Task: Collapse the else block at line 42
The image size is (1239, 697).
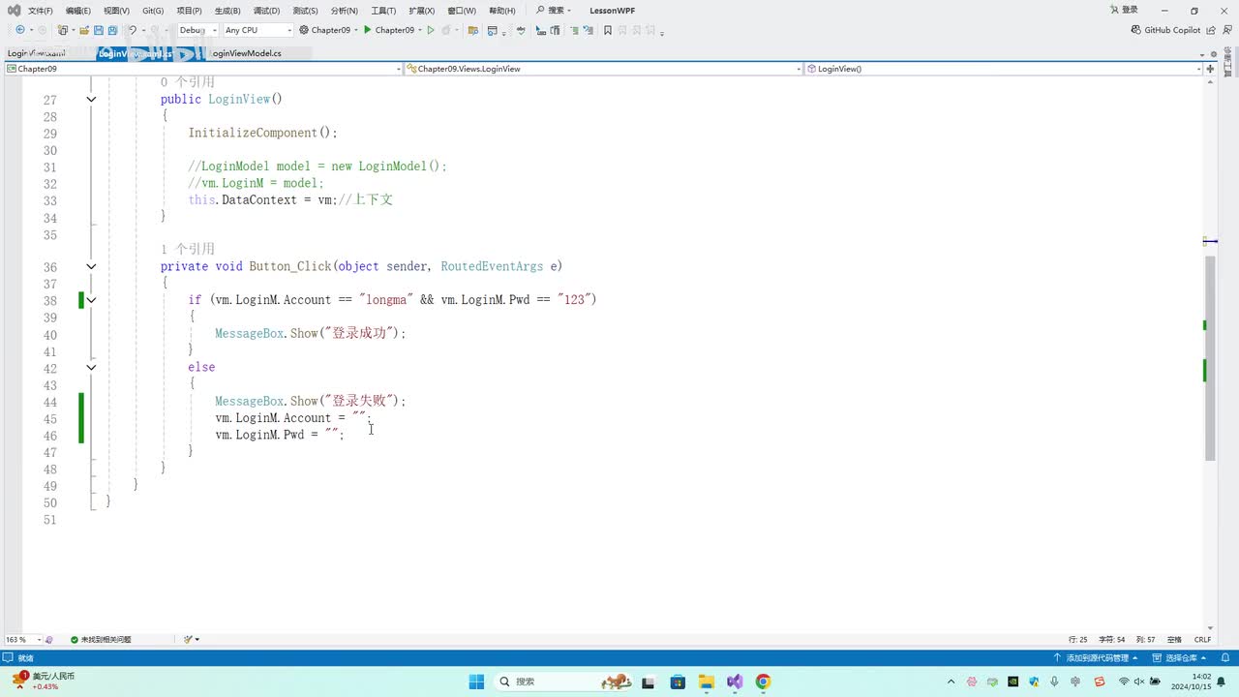Action: pyautogui.click(x=91, y=367)
